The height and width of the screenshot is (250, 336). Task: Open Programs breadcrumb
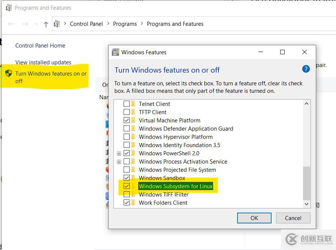click(x=125, y=24)
